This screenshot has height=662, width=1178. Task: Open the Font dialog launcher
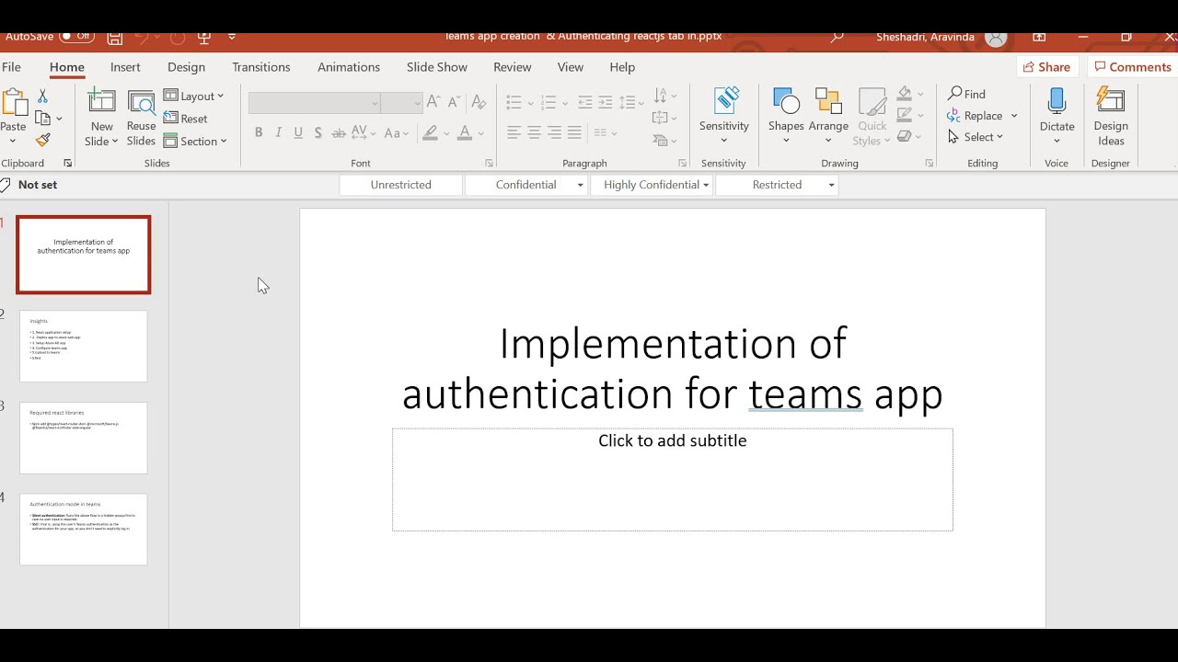pos(489,164)
